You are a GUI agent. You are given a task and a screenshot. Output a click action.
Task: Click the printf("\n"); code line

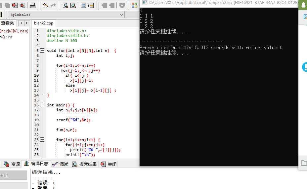point(80,155)
